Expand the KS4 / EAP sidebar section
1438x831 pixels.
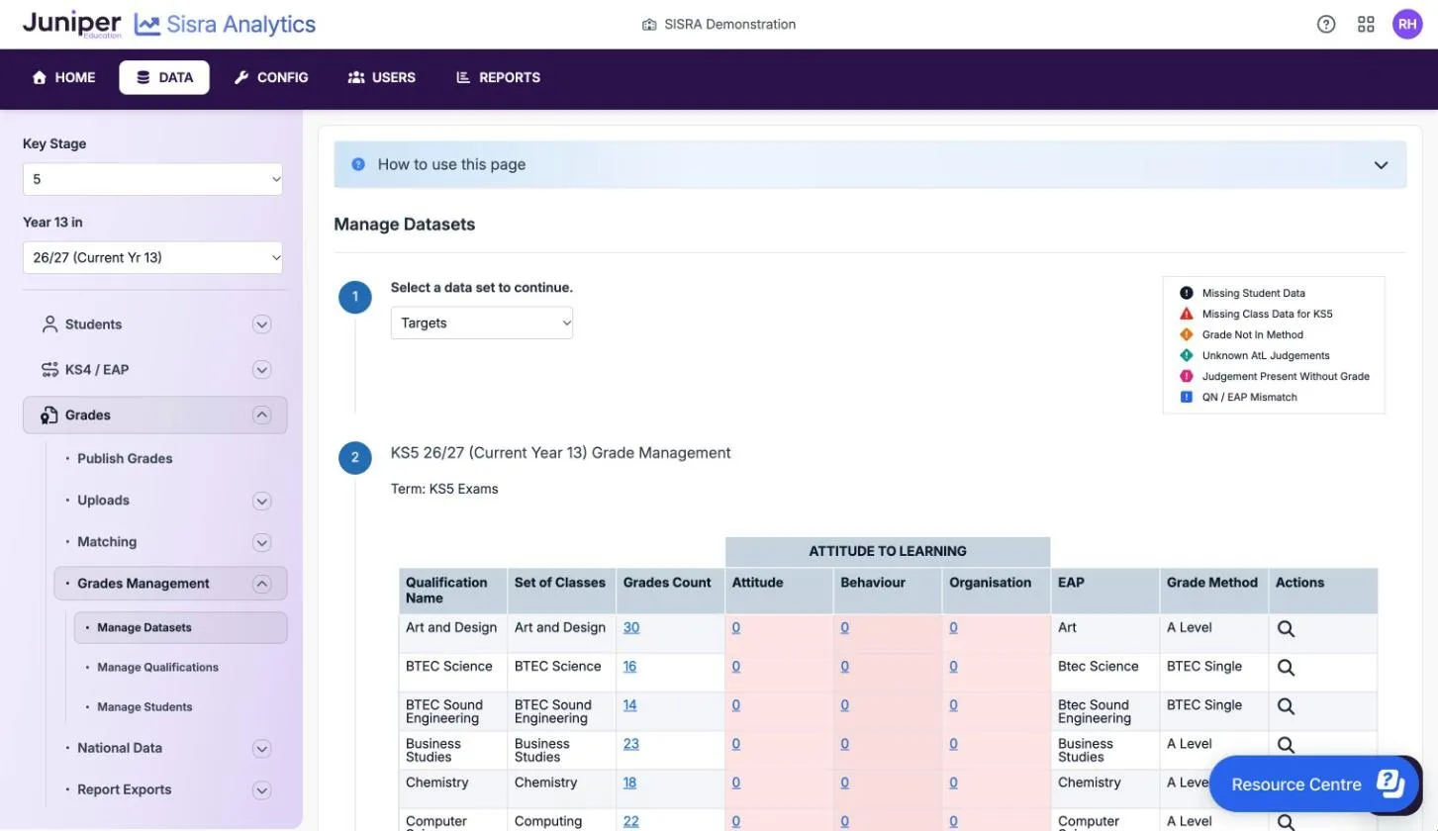(x=261, y=370)
